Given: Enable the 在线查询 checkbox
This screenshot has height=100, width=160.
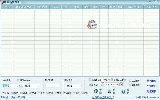Looking at the screenshot, I should tap(130, 81).
